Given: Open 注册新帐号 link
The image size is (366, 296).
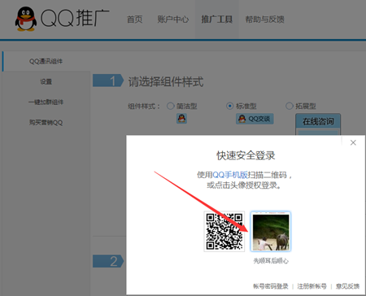Looking at the screenshot, I should coord(312,286).
